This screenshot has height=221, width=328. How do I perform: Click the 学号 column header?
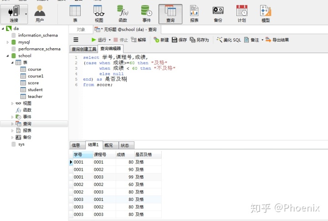[83, 154]
